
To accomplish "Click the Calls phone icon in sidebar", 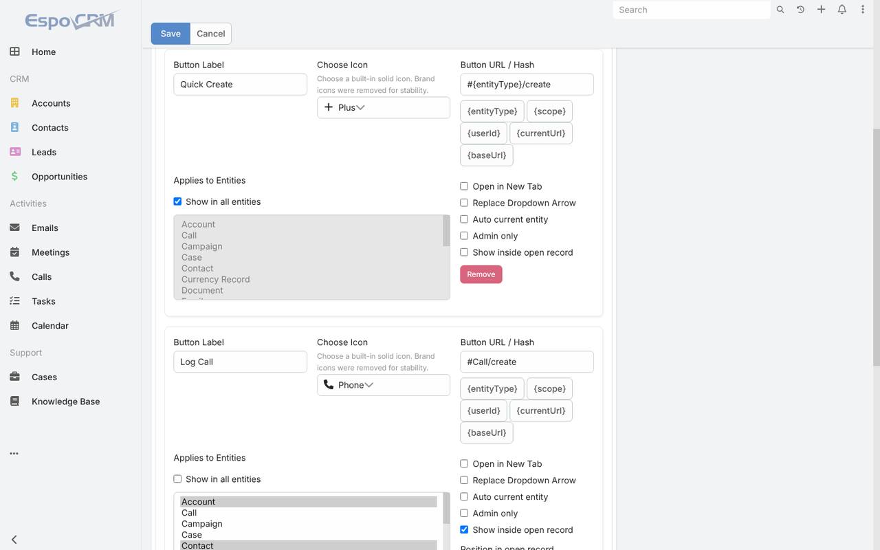I will tap(14, 276).
